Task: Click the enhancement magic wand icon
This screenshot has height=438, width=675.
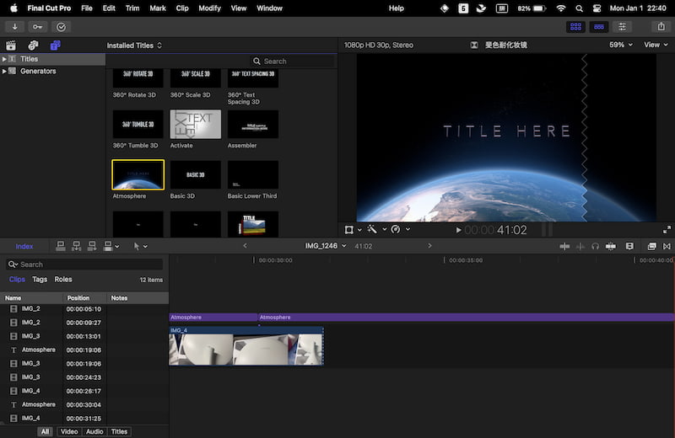Action: tap(372, 229)
